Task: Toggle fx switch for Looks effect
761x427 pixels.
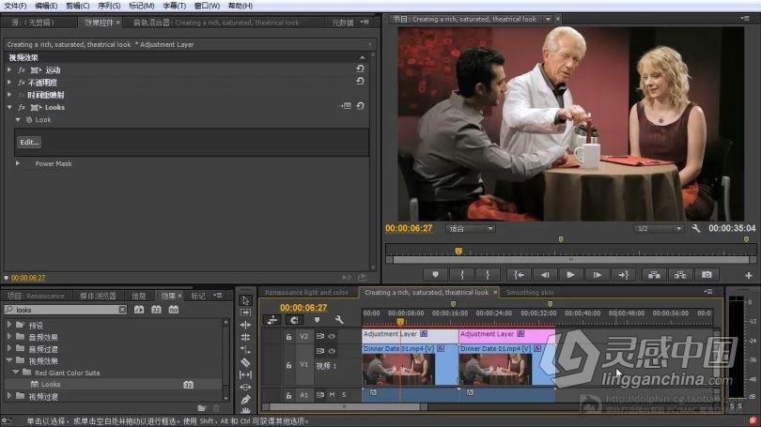Action: tap(22, 107)
